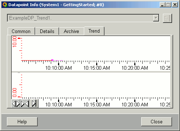Image resolution: width=180 pixels, height=131 pixels.
Task: Click the gear icon in the title bar
Action: [x=5, y=5]
